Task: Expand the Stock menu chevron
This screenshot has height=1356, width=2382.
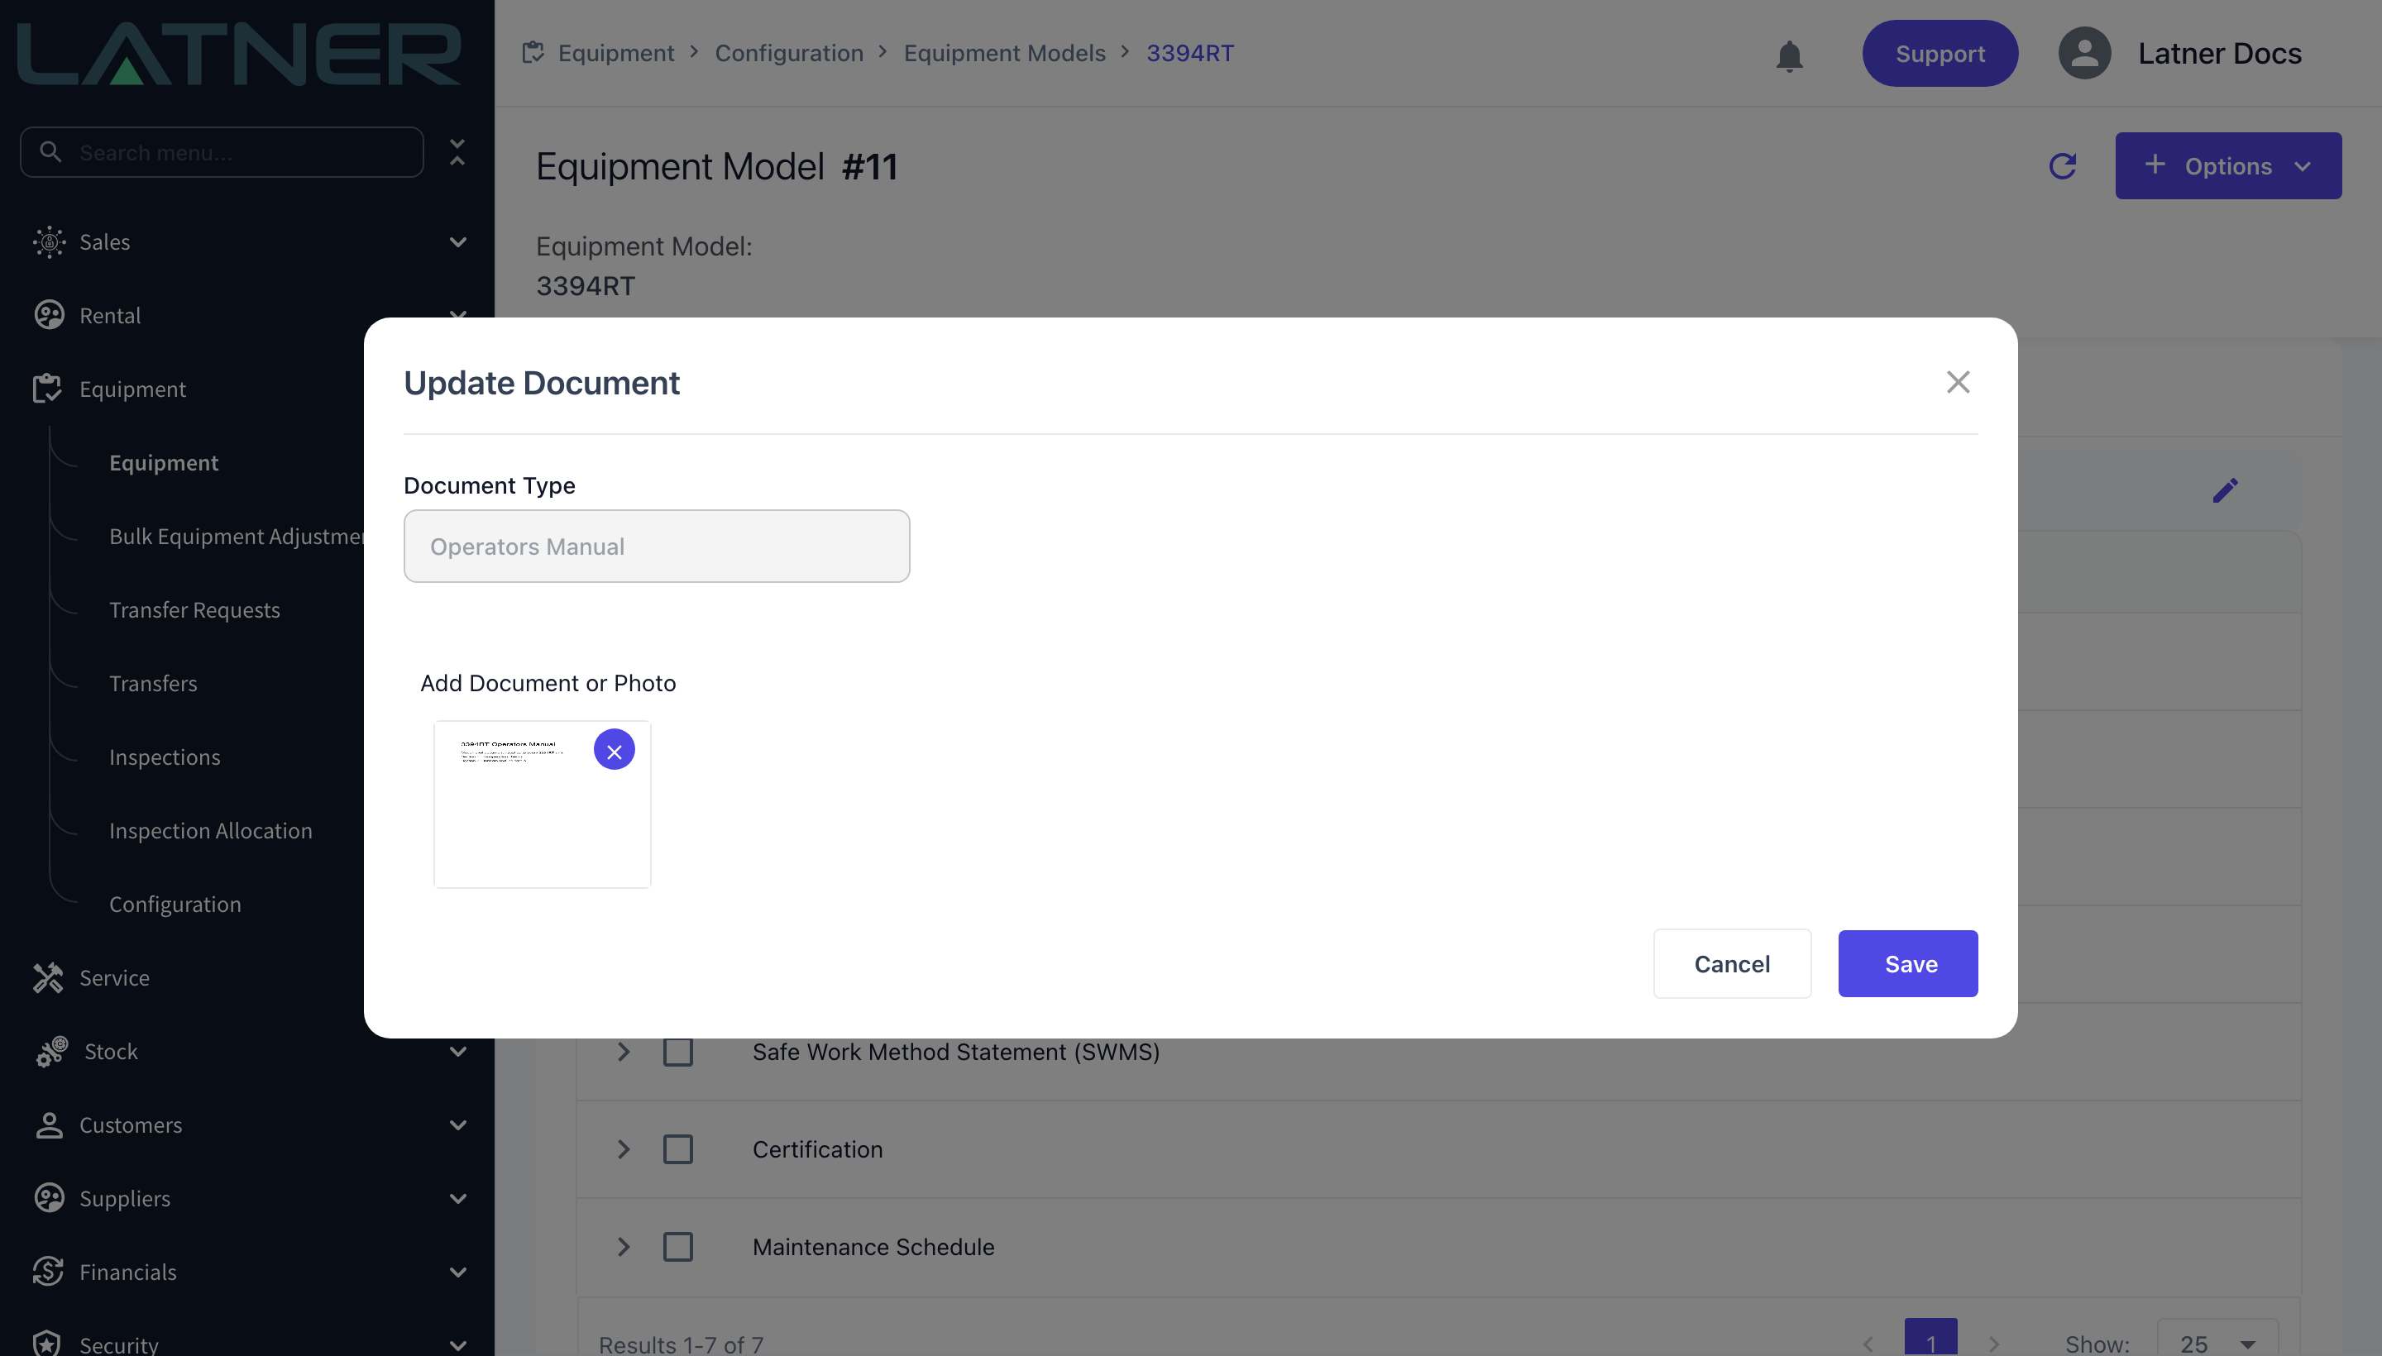Action: point(458,1052)
